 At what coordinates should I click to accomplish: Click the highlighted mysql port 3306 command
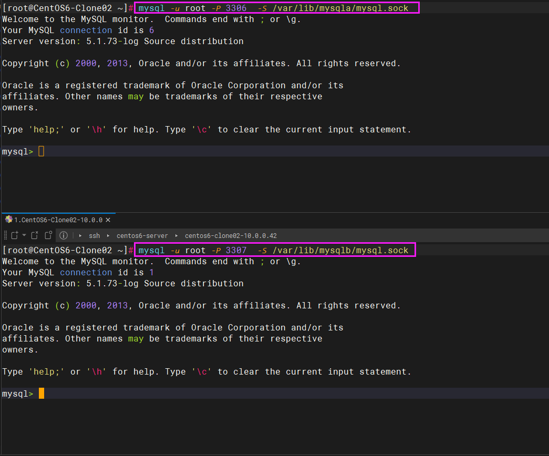(x=277, y=8)
